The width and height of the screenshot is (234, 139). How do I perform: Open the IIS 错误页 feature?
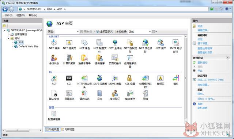pyautogui.click(x=161, y=80)
